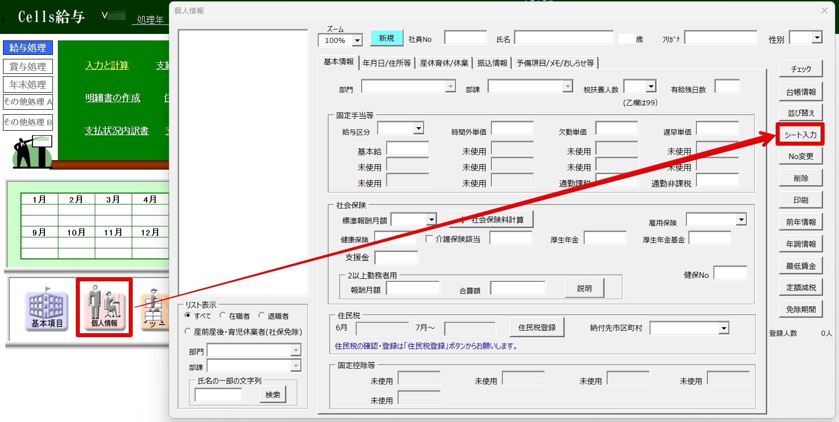Expand the ズーム 100% dropdown
The image size is (839, 422).
(x=357, y=40)
